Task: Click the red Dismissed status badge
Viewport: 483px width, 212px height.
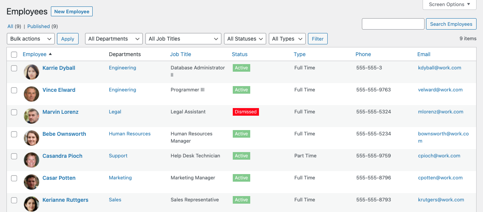Action: [246, 112]
